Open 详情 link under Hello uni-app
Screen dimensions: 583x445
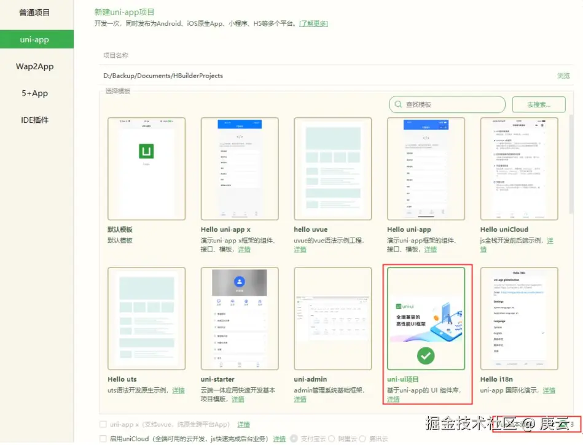[x=430, y=249]
